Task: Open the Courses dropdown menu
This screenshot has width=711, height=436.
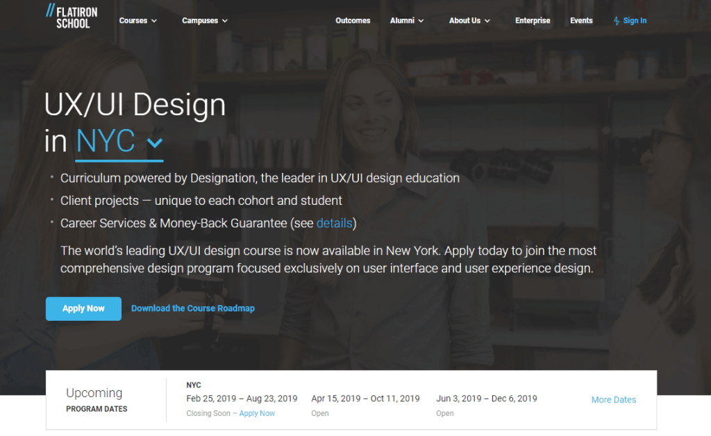Action: point(138,21)
